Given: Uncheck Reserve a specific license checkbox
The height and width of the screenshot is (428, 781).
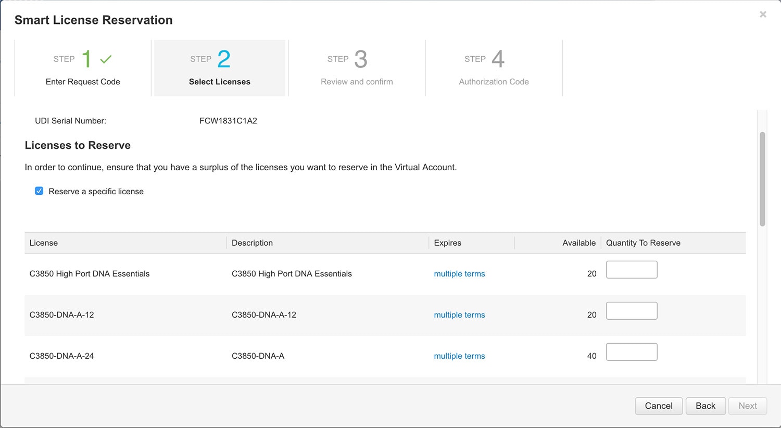Looking at the screenshot, I should (39, 191).
